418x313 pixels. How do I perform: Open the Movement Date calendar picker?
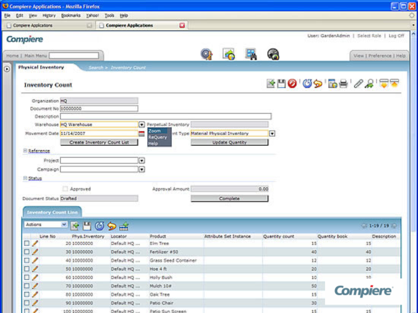[141, 134]
